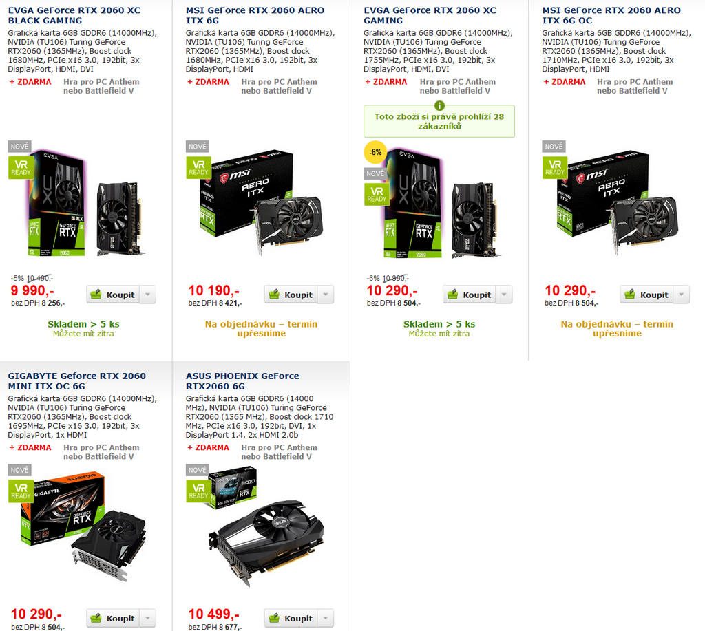Expand Koupit arrow for EVGA XC GAMING
This screenshot has width=705, height=631.
pyautogui.click(x=504, y=295)
